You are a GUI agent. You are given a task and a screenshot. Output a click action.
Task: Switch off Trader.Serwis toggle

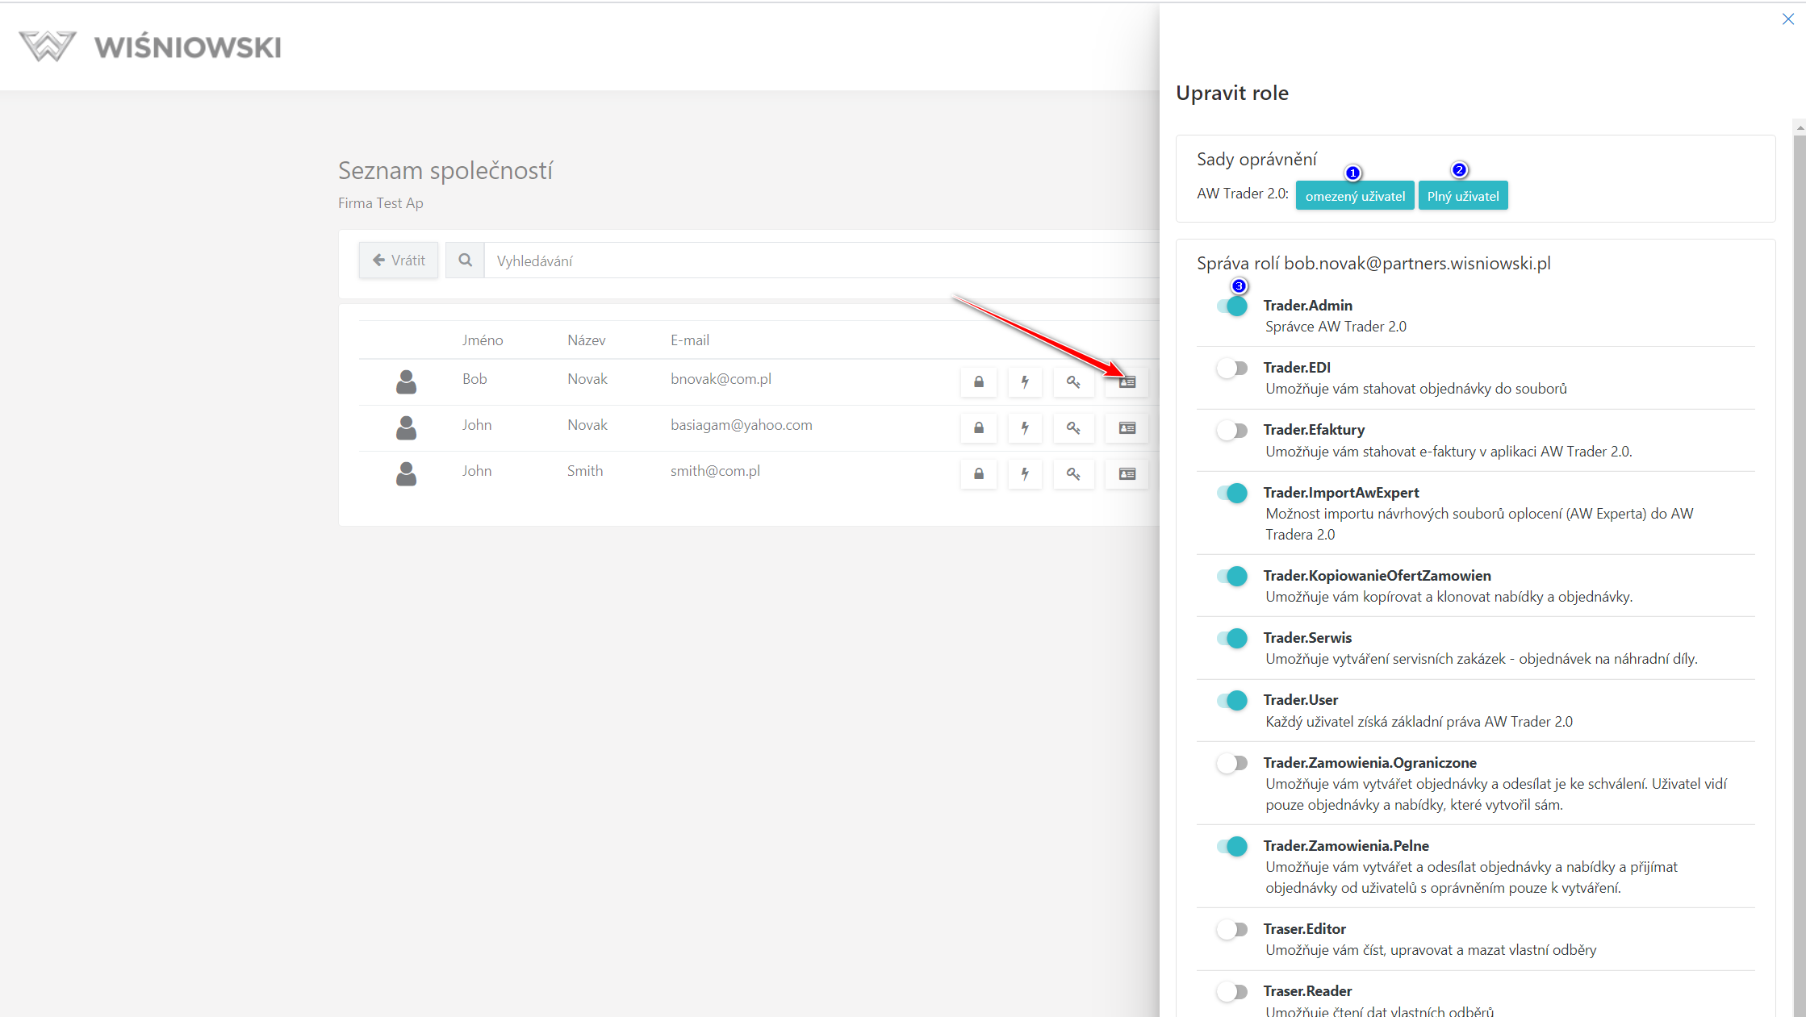click(x=1231, y=639)
